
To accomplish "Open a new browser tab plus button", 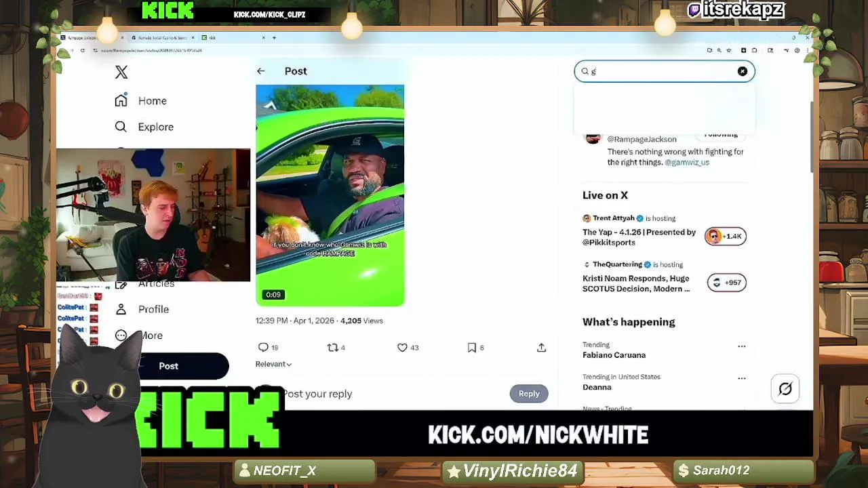I will point(274,38).
